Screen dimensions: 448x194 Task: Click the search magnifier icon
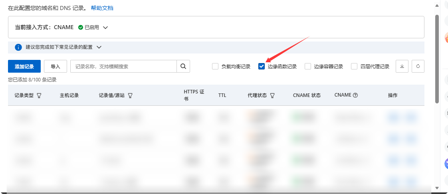click(x=183, y=66)
